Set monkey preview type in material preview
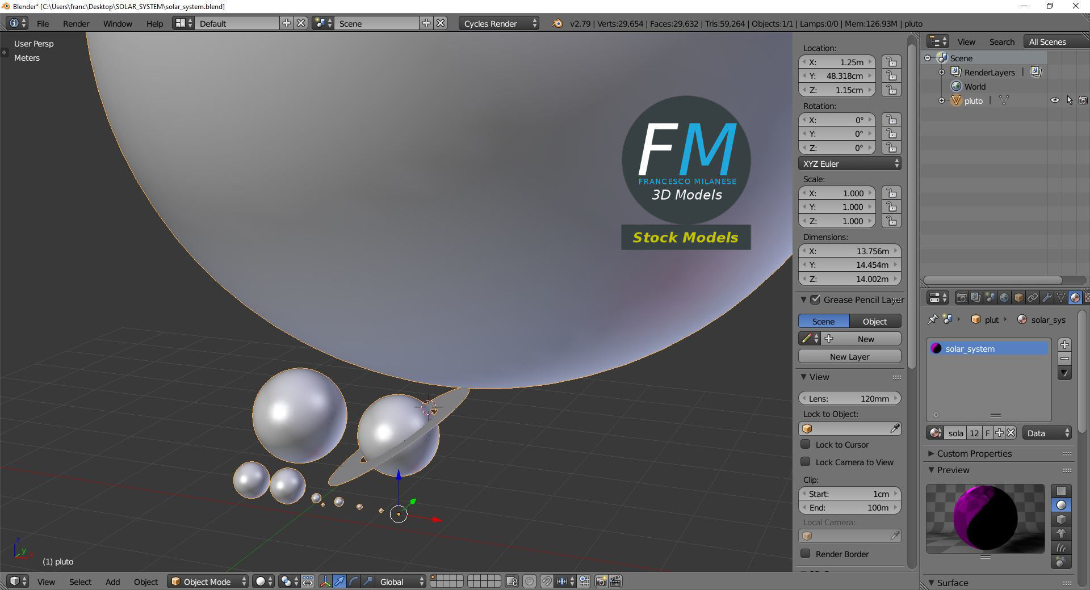The width and height of the screenshot is (1090, 590). tap(1061, 533)
